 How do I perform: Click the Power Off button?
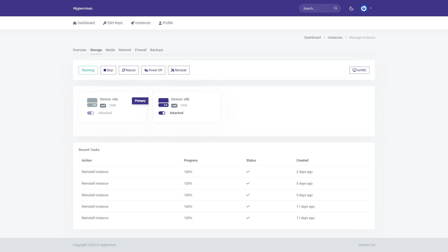tap(153, 70)
